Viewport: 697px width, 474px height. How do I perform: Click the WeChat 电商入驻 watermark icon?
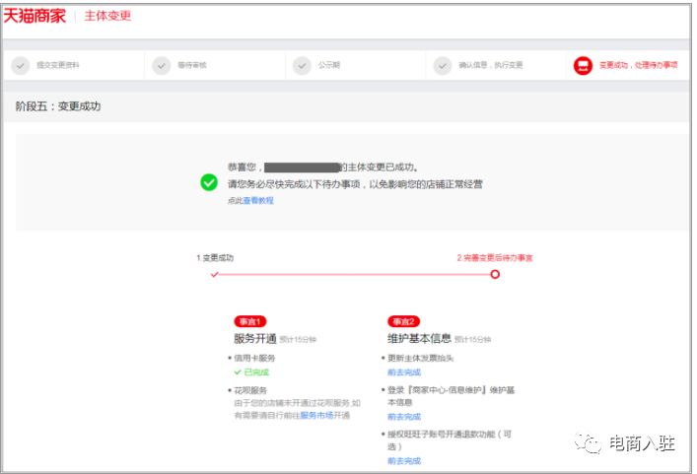591,444
